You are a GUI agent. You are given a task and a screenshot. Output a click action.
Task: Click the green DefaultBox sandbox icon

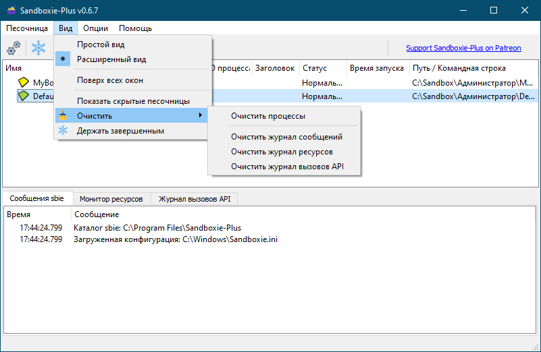click(24, 96)
